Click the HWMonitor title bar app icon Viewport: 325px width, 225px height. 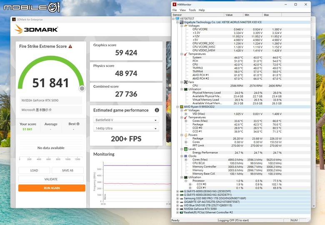click(x=175, y=4)
